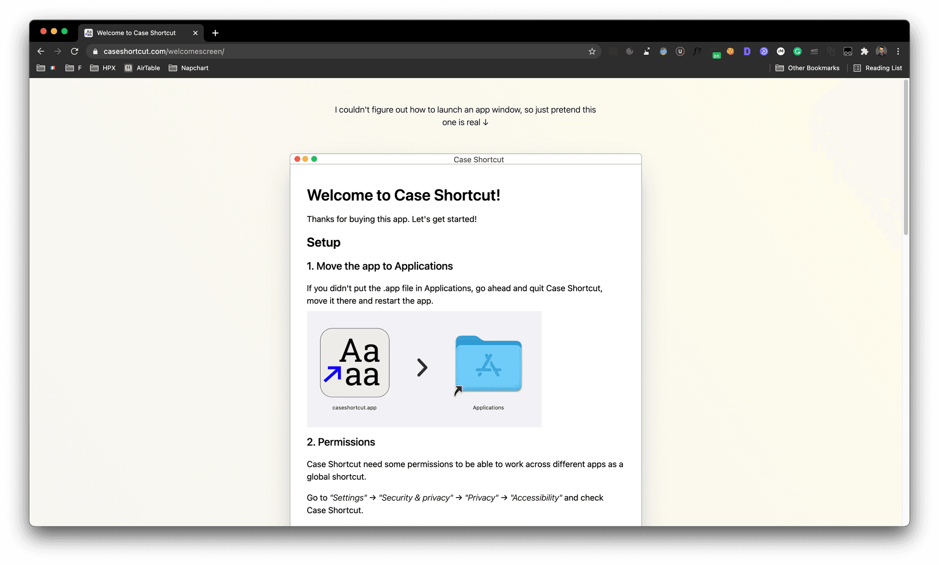Open the Napchart bookmarks folder

point(188,68)
